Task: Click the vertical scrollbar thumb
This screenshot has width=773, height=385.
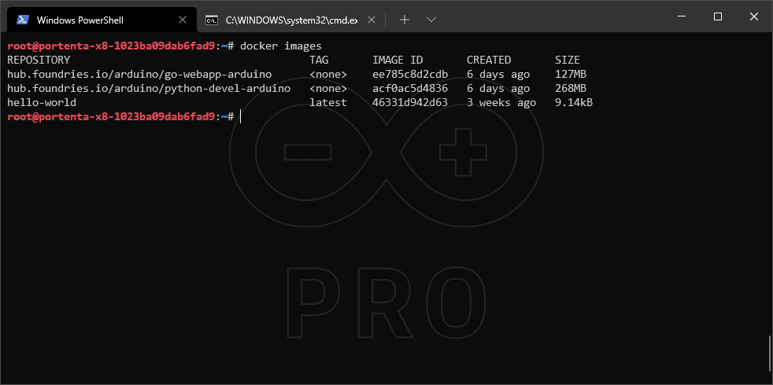Action: coord(769,353)
